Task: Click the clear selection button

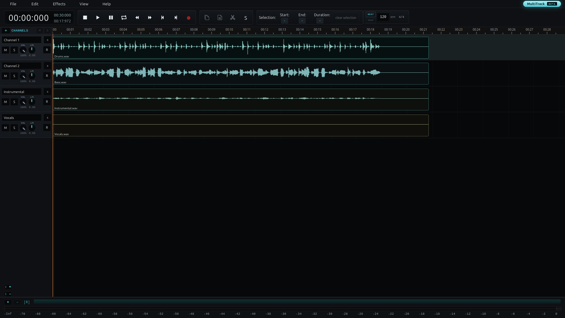Action: coord(346,18)
